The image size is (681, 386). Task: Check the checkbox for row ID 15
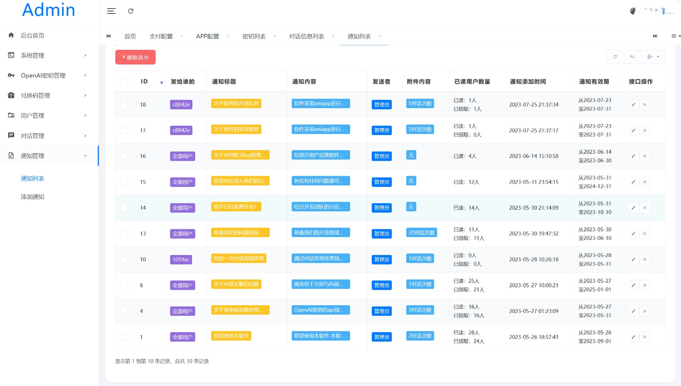pyautogui.click(x=124, y=182)
